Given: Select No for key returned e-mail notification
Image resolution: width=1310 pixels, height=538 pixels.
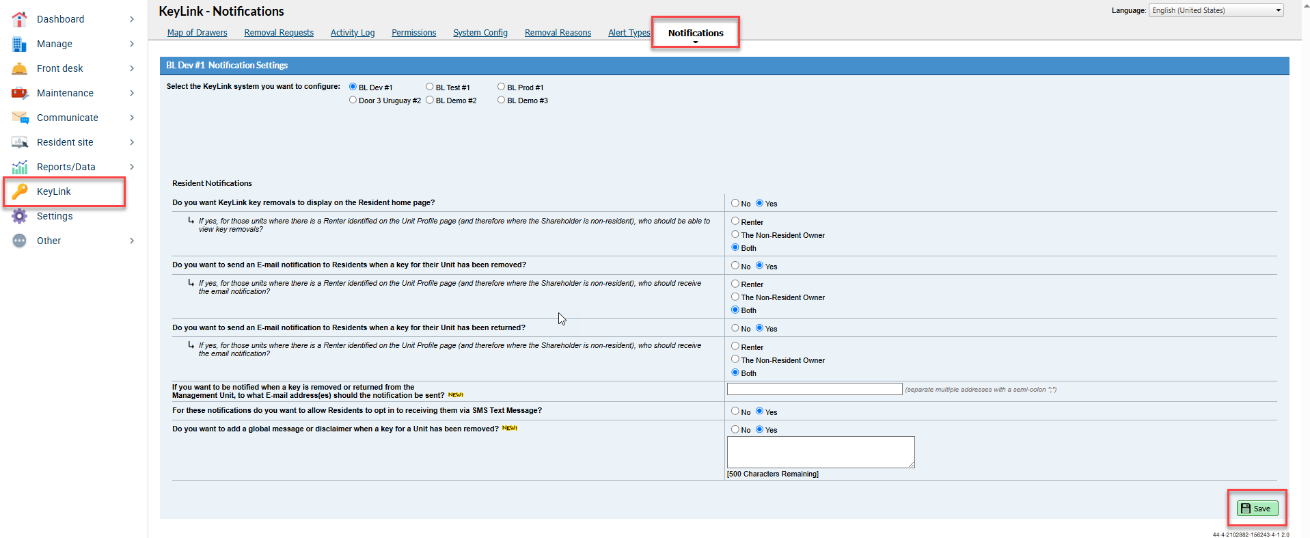Looking at the screenshot, I should pyautogui.click(x=735, y=328).
